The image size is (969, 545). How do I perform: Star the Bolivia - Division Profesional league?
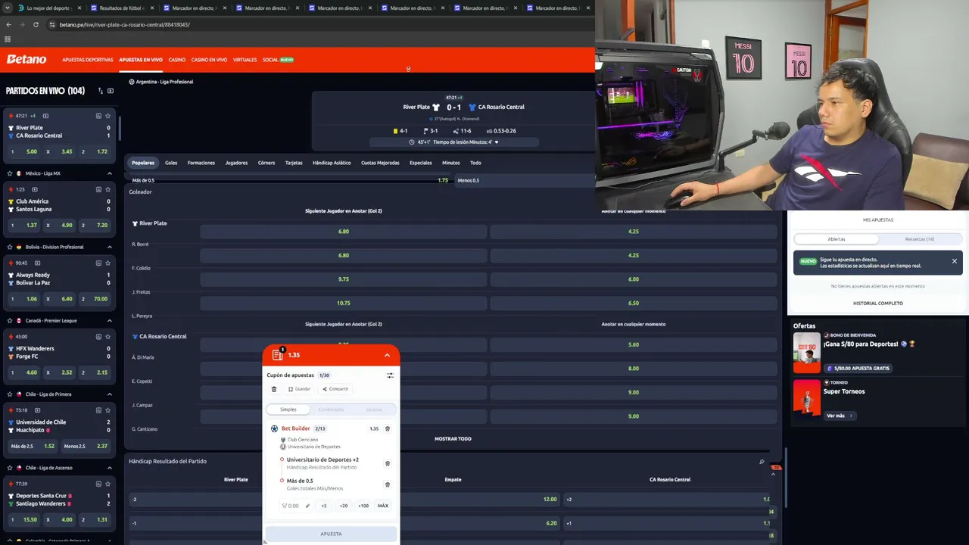[9, 247]
